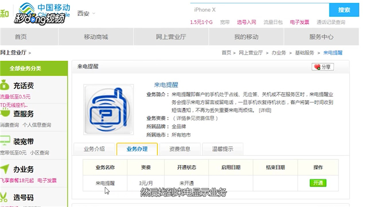The width and height of the screenshot is (367, 207).
Task: Click the 选号码 scissors icon
Action: [4, 197]
